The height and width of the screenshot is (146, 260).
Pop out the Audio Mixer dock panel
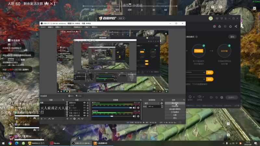(x=141, y=100)
